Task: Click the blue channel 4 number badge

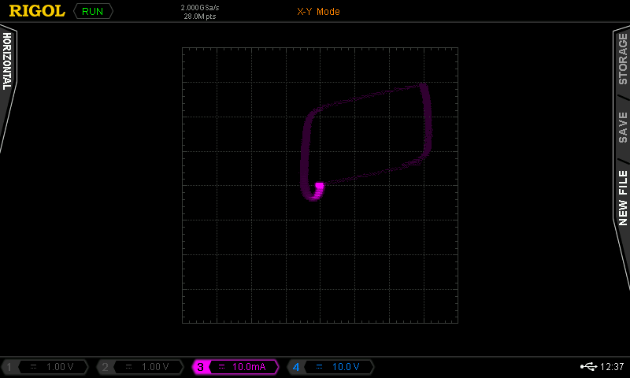Action: click(x=295, y=367)
